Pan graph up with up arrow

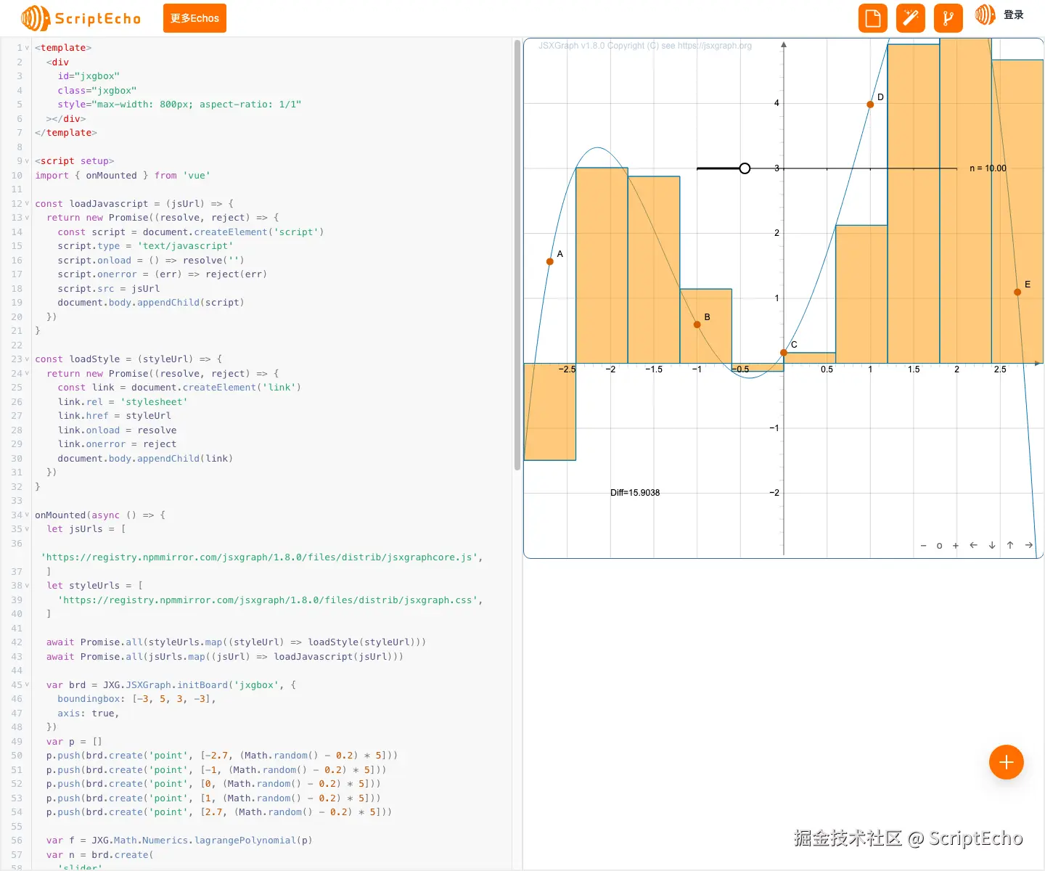(1010, 545)
